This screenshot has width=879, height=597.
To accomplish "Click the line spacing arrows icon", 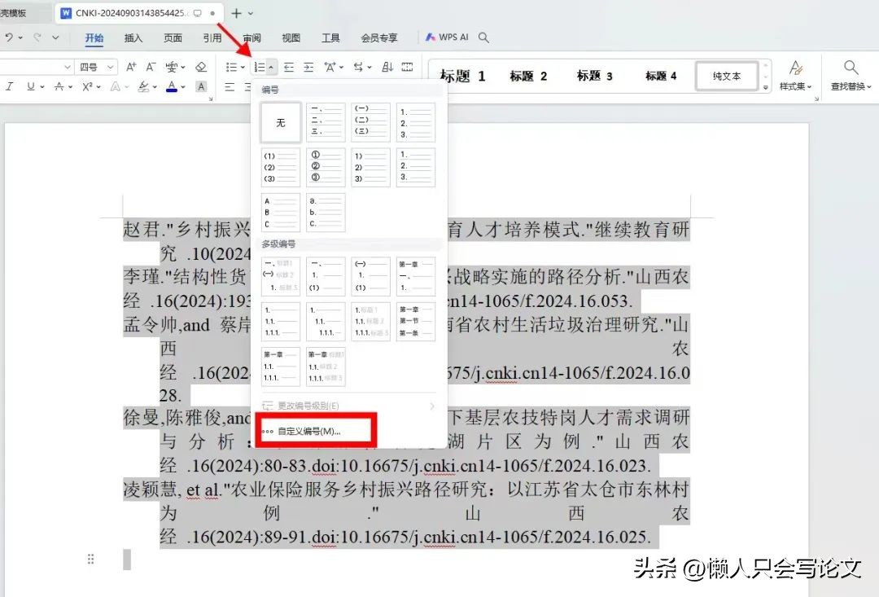I will click(359, 67).
